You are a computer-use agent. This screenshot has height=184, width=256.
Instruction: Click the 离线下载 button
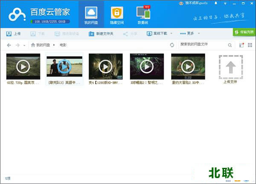pyautogui.click(x=157, y=34)
